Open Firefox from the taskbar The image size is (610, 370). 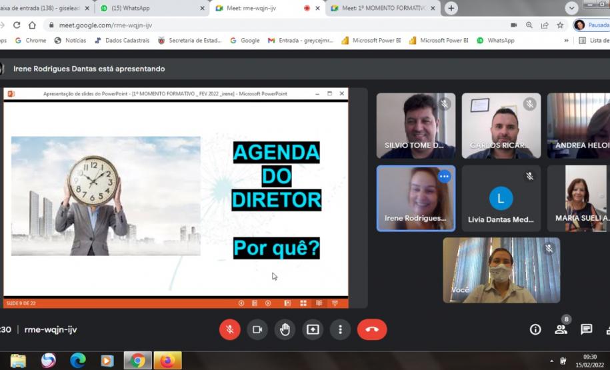point(167,361)
